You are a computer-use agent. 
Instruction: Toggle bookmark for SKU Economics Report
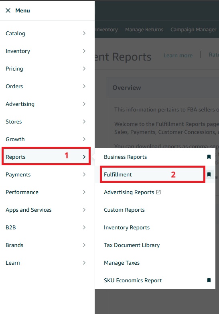pyautogui.click(x=209, y=280)
